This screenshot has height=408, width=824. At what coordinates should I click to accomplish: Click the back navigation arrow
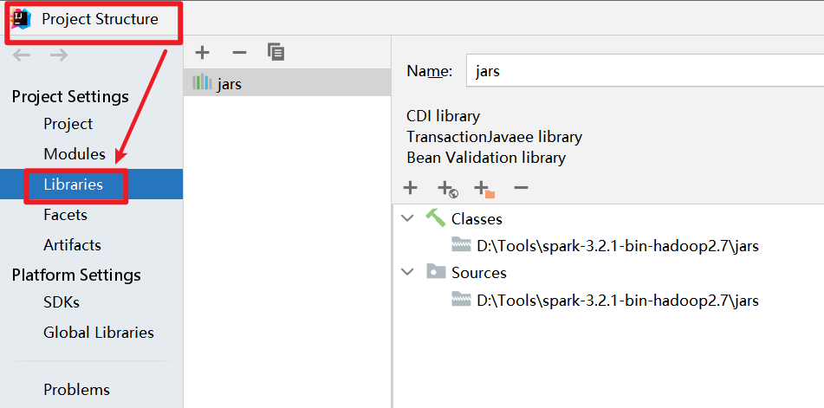pos(22,55)
